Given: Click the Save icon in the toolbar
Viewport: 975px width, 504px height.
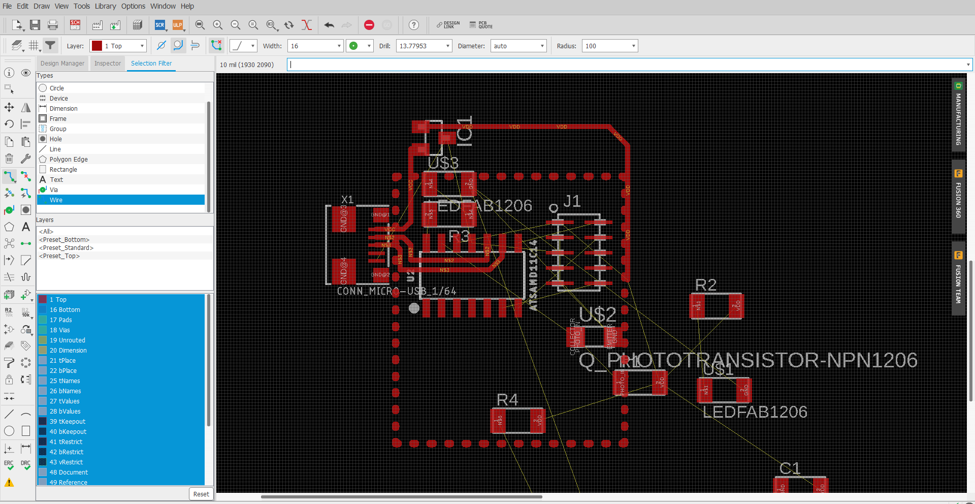Looking at the screenshot, I should 35,25.
